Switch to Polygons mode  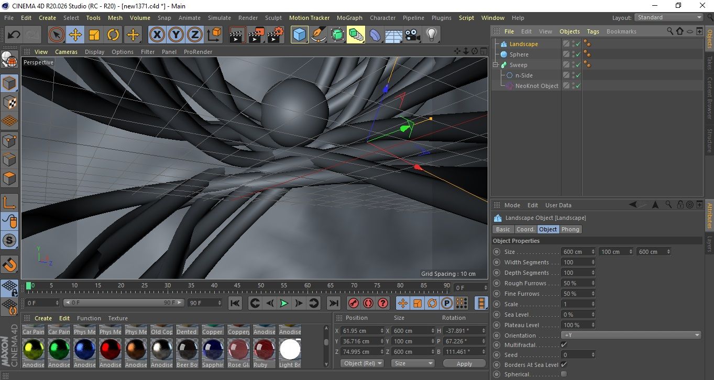coord(10,178)
